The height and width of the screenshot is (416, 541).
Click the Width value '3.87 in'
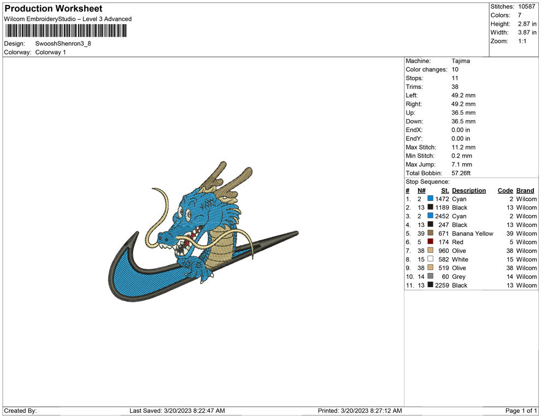click(527, 32)
